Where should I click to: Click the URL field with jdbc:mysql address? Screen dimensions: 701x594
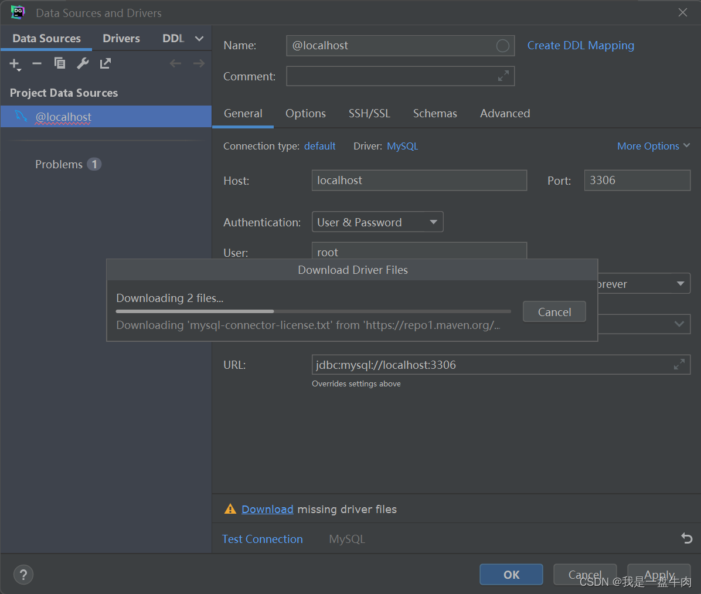[x=501, y=365]
